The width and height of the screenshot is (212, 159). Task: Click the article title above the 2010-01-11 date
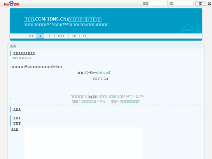click(24, 53)
